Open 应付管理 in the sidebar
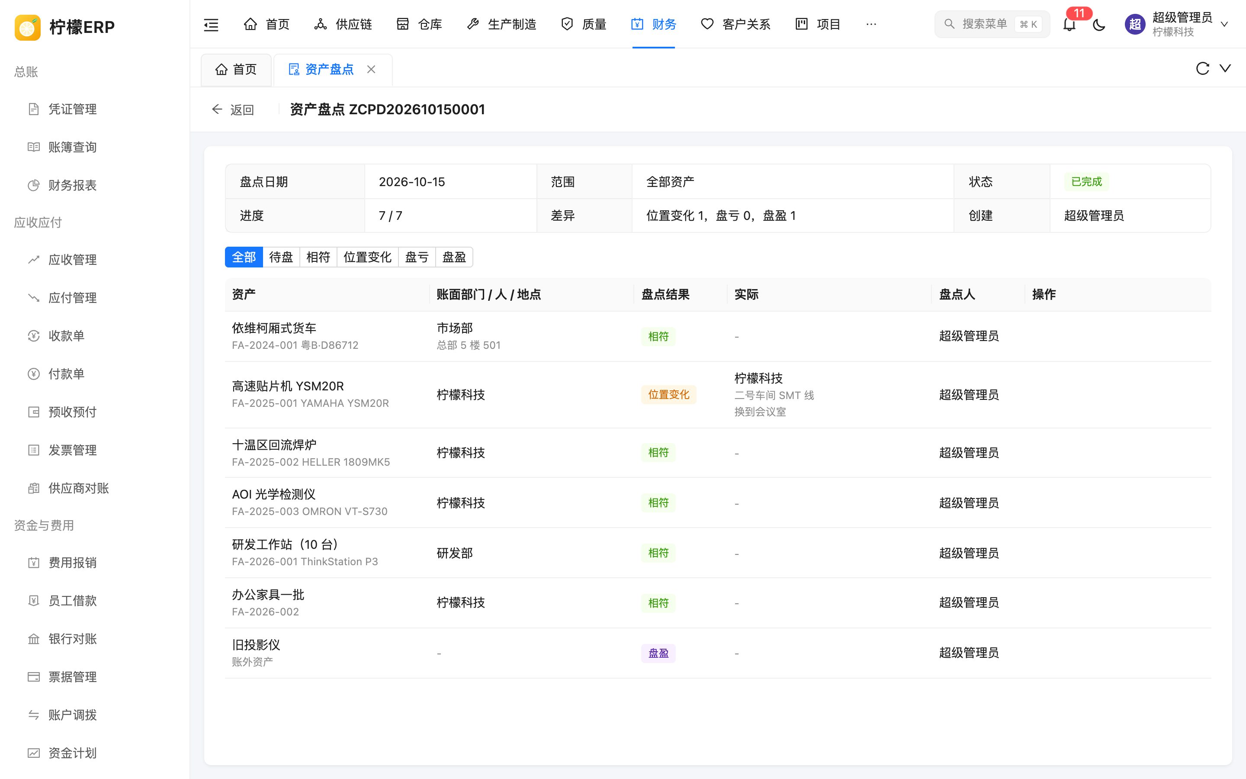The width and height of the screenshot is (1246, 779). (95, 298)
